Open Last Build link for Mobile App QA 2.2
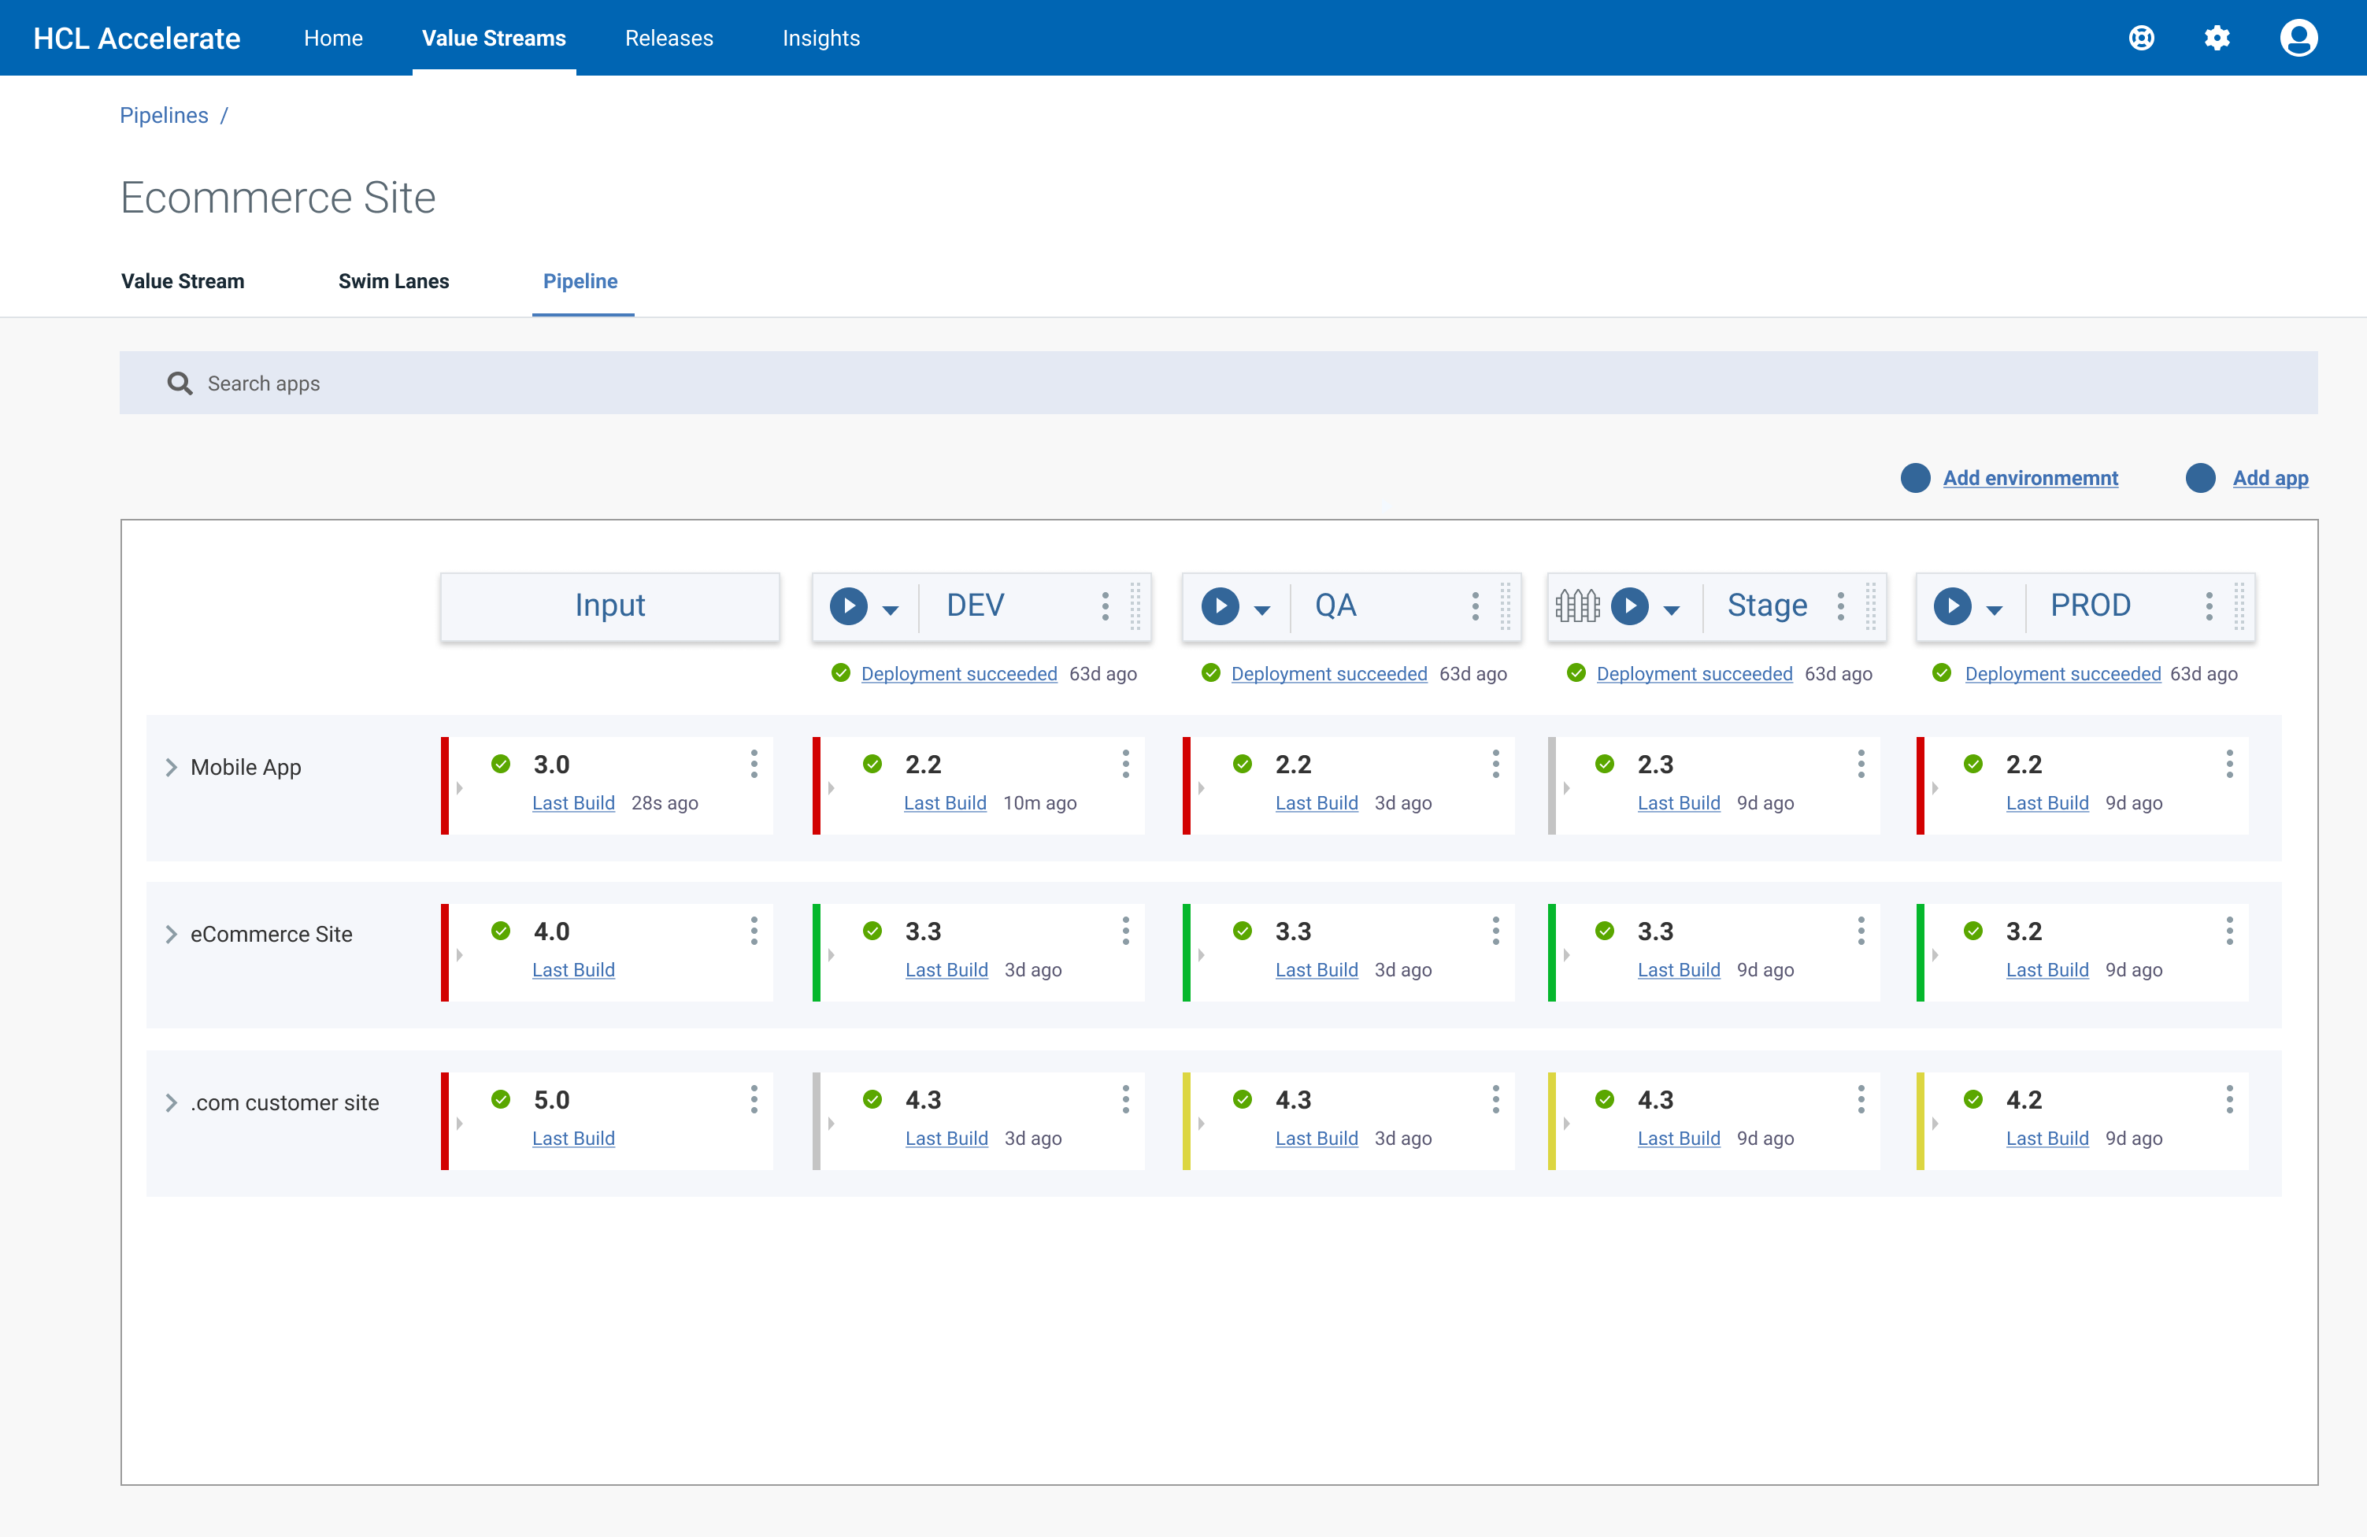The width and height of the screenshot is (2367, 1537). 1317,803
